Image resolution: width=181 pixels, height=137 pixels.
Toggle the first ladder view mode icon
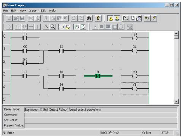coord(76,27)
